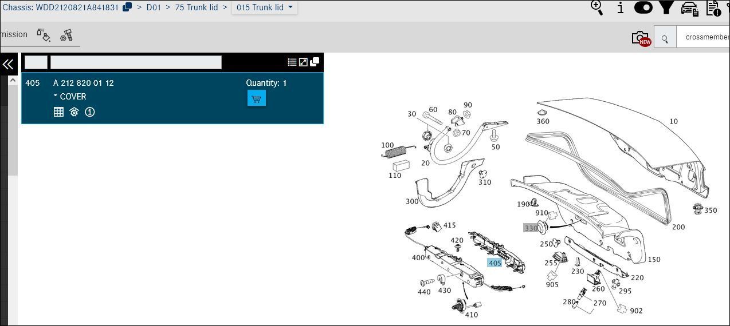Click the vehicle data card icon

pyautogui.click(x=690, y=9)
